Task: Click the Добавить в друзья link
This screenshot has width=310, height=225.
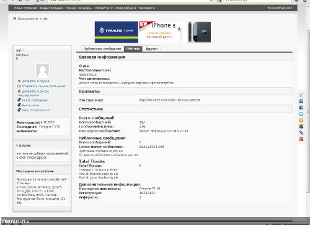Action: pos(35,81)
